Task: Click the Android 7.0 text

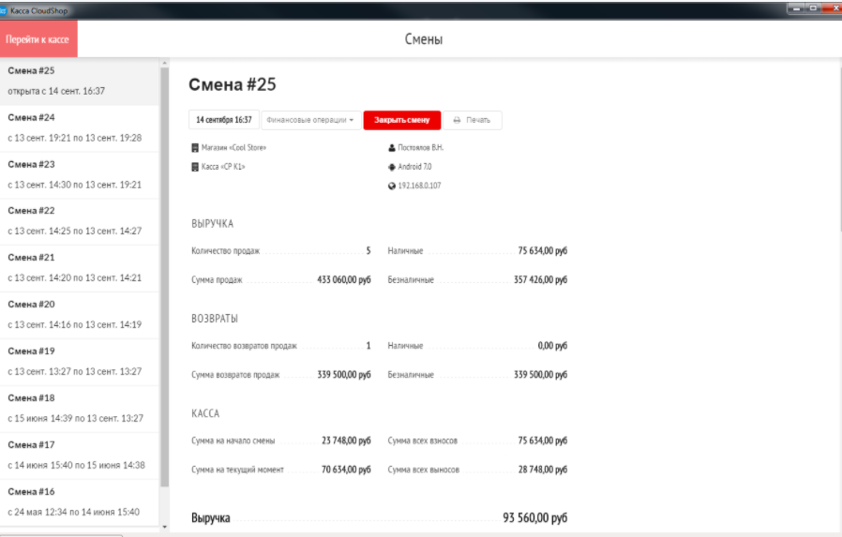Action: (414, 167)
